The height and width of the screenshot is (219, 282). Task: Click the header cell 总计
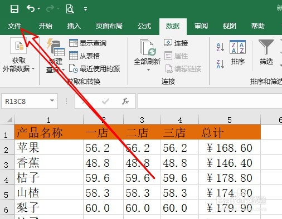230,132
